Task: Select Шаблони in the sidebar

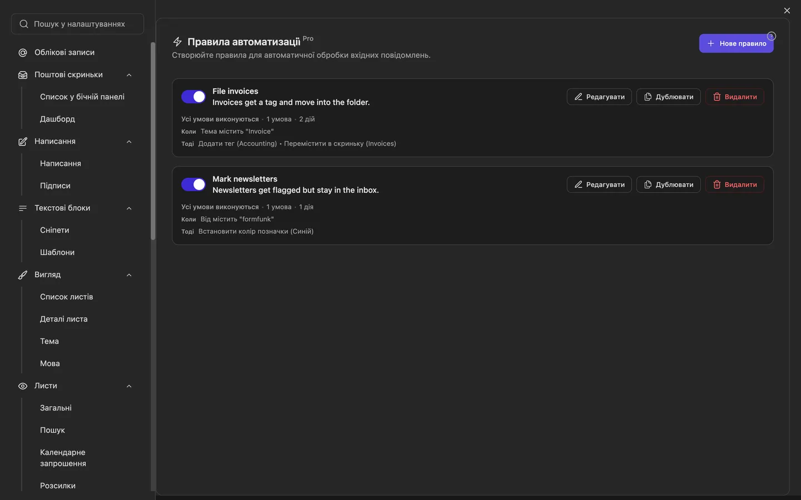Action: [57, 252]
